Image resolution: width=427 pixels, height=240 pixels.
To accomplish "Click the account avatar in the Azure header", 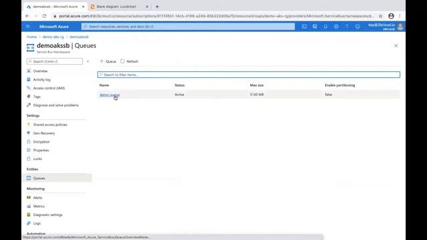I will pyautogui.click(x=400, y=27).
